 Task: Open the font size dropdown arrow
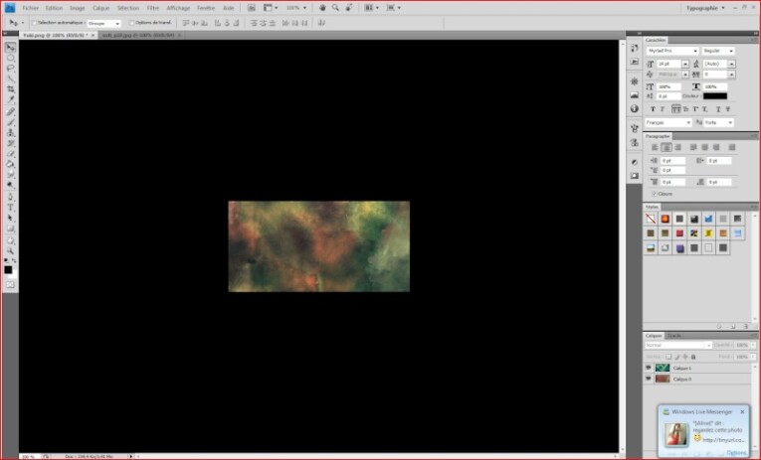(x=685, y=64)
